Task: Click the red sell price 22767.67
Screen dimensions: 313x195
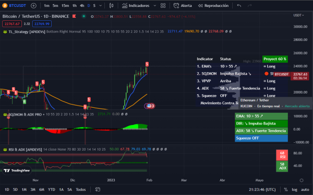Action: 12,24
